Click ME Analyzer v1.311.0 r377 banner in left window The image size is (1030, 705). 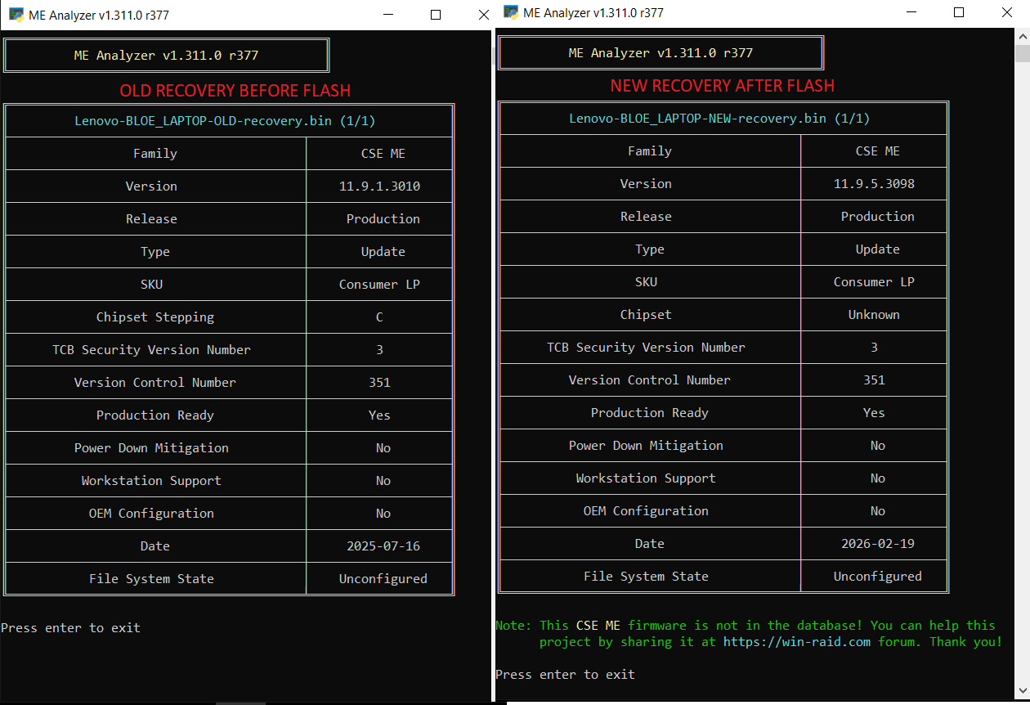coord(166,56)
